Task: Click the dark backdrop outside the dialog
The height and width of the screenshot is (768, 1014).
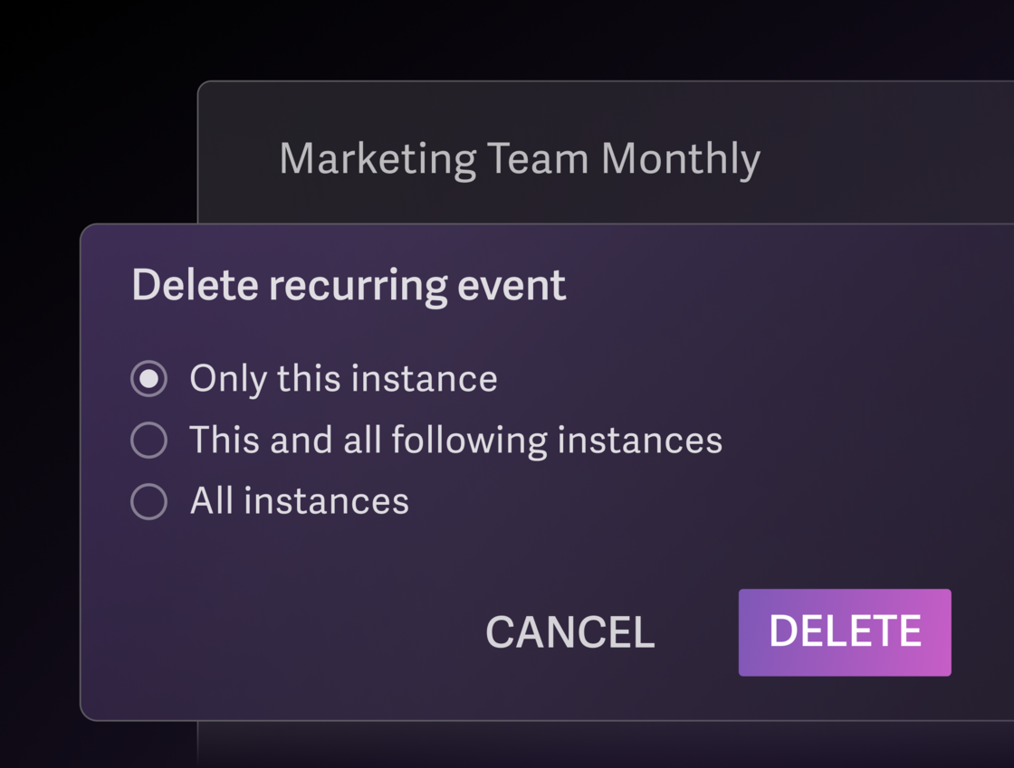Action: [91, 109]
